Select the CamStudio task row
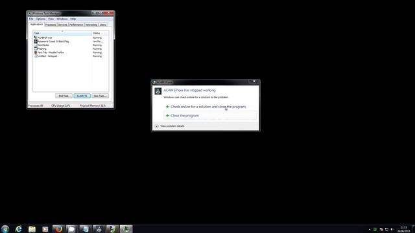Image resolution: width=415 pixels, height=233 pixels. pyautogui.click(x=71, y=45)
